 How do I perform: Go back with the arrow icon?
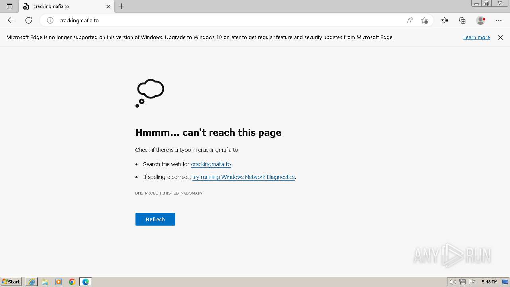(x=11, y=20)
